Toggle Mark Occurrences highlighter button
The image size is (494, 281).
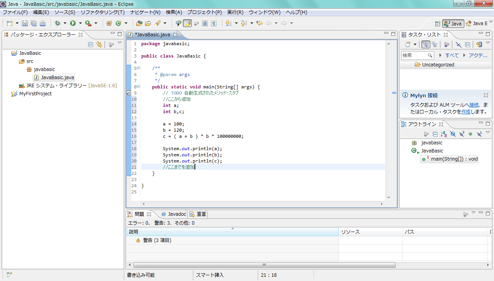[187, 23]
